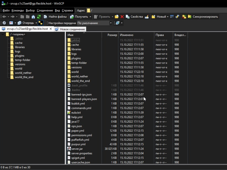Select the purpur.yml file

click(78, 144)
